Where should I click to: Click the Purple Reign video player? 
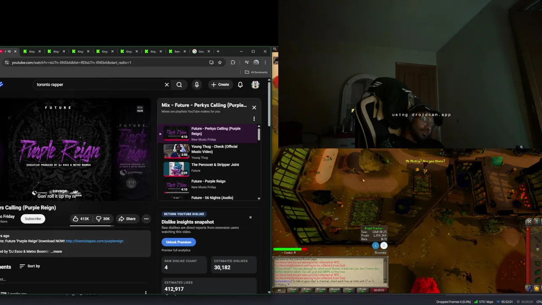pos(75,149)
